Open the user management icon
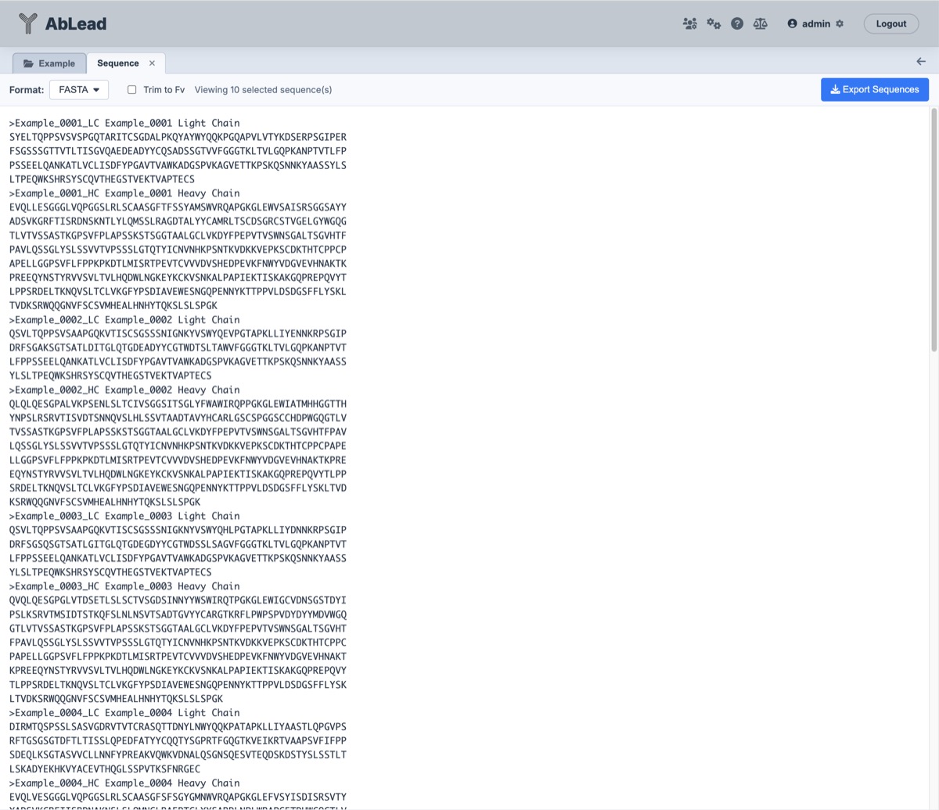 pos(689,23)
